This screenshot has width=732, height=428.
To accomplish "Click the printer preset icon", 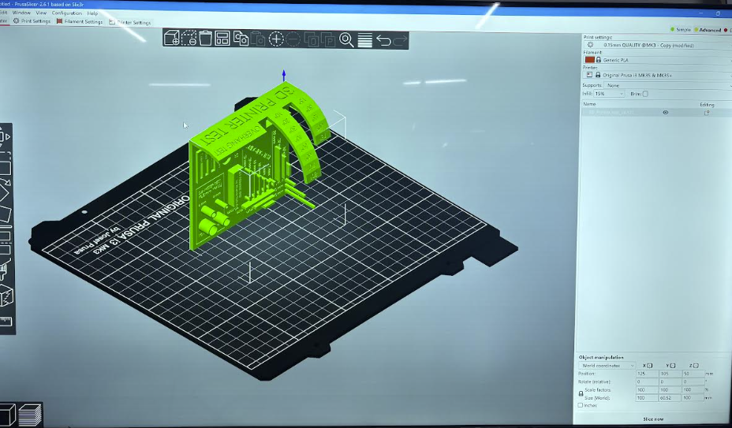I will tap(589, 75).
